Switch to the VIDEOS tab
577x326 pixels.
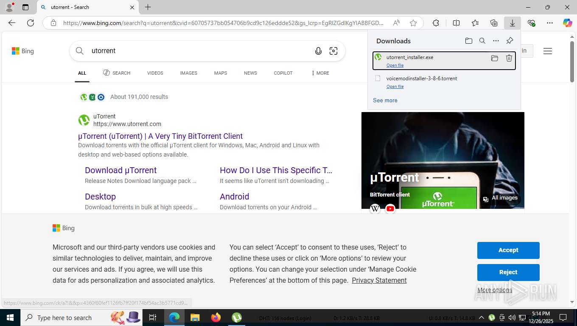click(x=155, y=73)
